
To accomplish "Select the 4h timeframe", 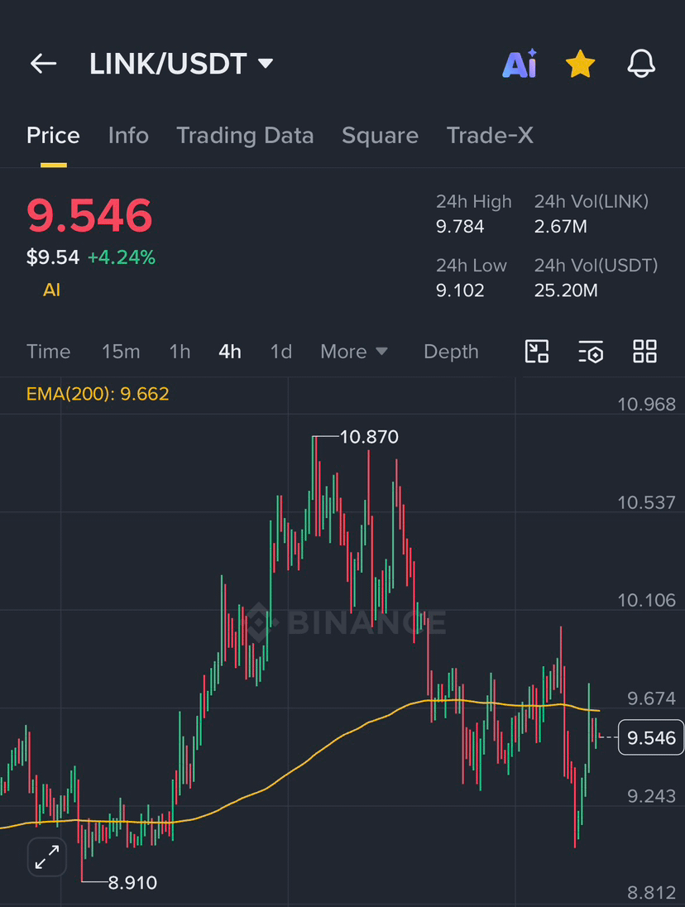I will pyautogui.click(x=229, y=352).
